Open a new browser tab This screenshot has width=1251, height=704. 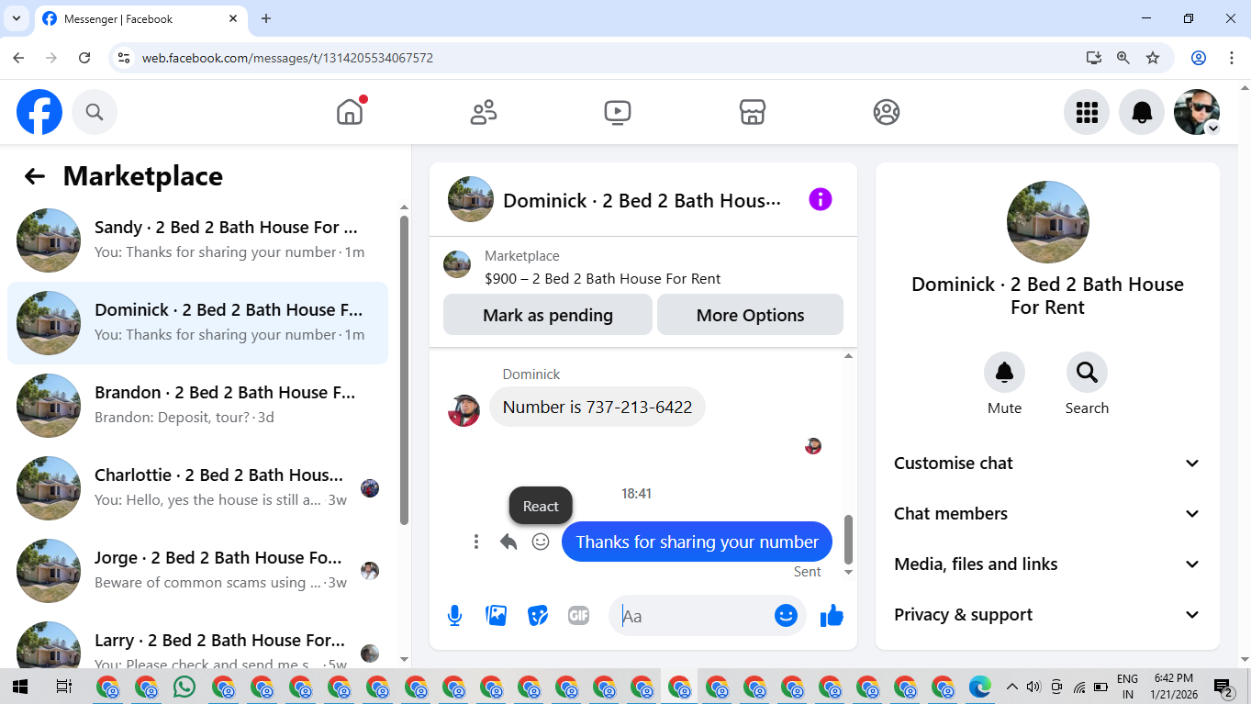tap(266, 18)
